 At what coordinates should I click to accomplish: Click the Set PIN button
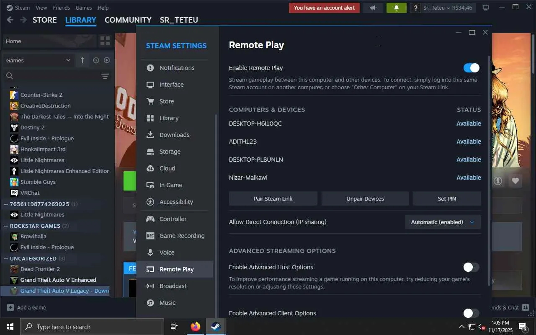(x=447, y=198)
